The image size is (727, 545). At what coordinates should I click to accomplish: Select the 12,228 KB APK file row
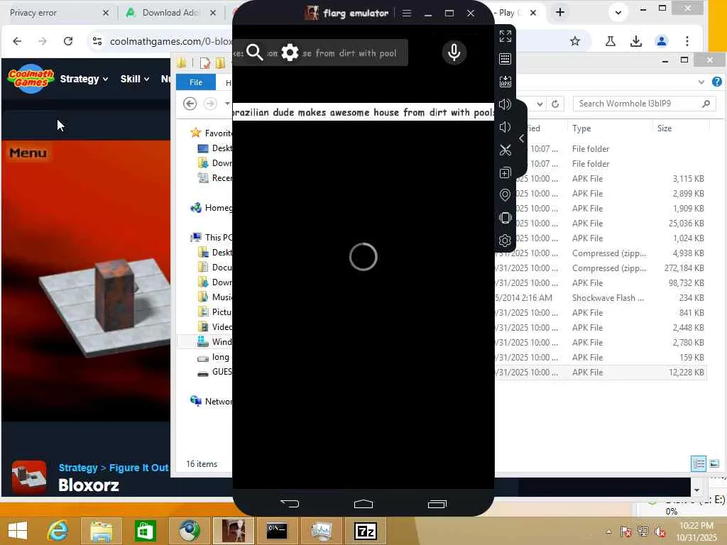tap(601, 372)
